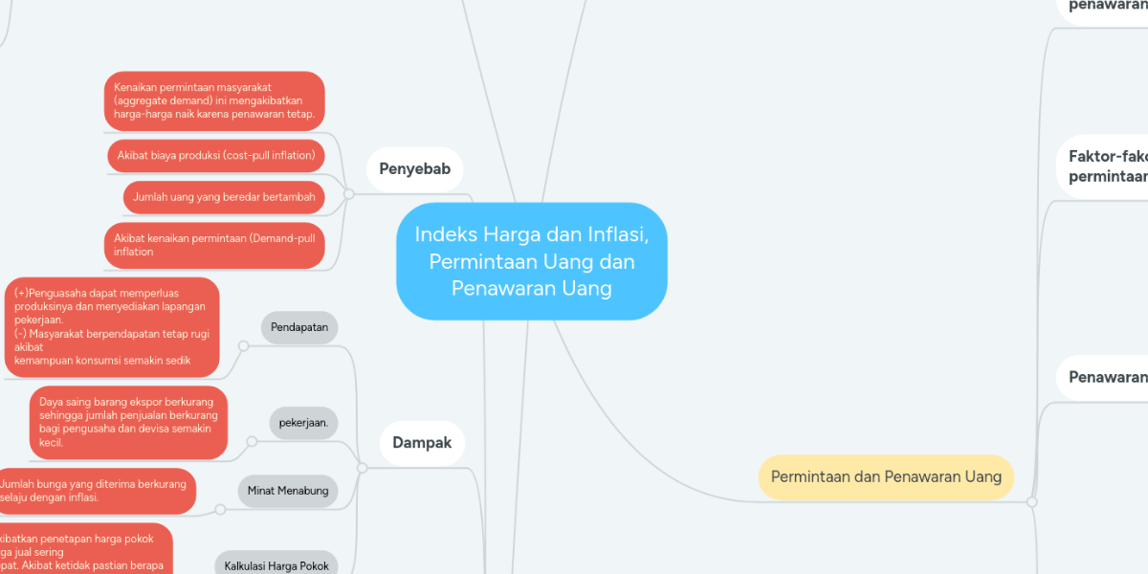Click the Akibat biaya produksi red node
The height and width of the screenshot is (574, 1148).
coord(216,155)
